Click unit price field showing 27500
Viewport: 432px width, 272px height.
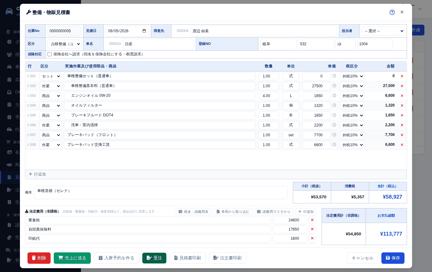tap(317, 86)
